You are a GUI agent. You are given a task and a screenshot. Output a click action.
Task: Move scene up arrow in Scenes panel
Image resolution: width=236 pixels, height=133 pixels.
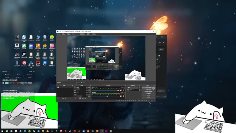click(x=63, y=98)
